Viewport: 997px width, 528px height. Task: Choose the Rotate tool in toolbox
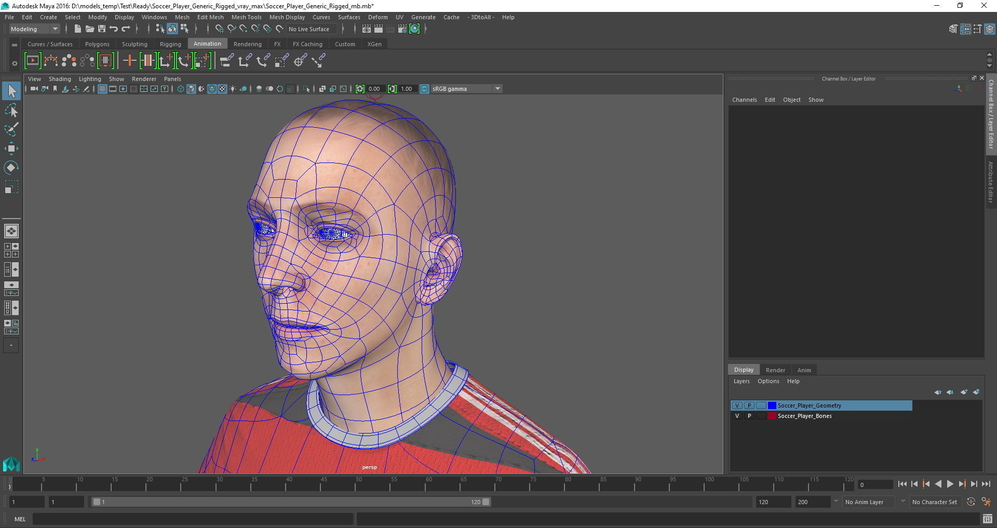point(11,168)
